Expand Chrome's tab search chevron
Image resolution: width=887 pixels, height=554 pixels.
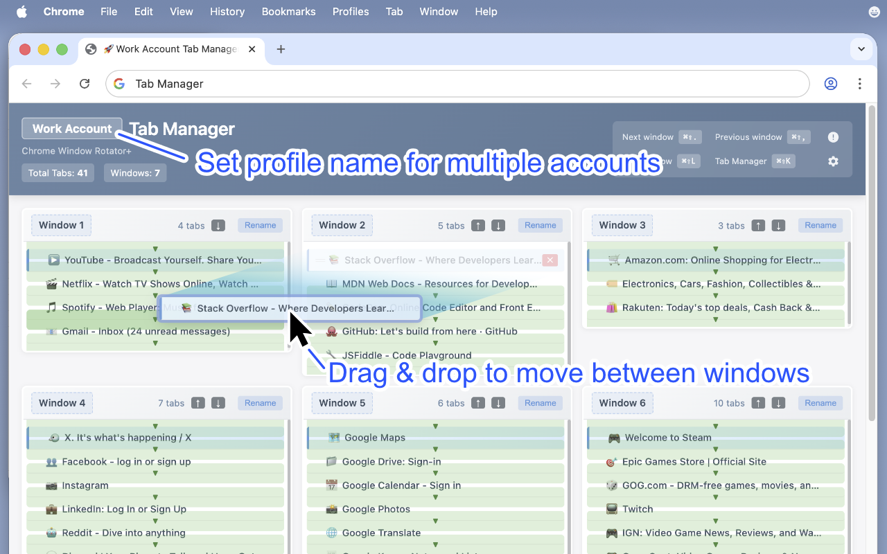click(861, 49)
